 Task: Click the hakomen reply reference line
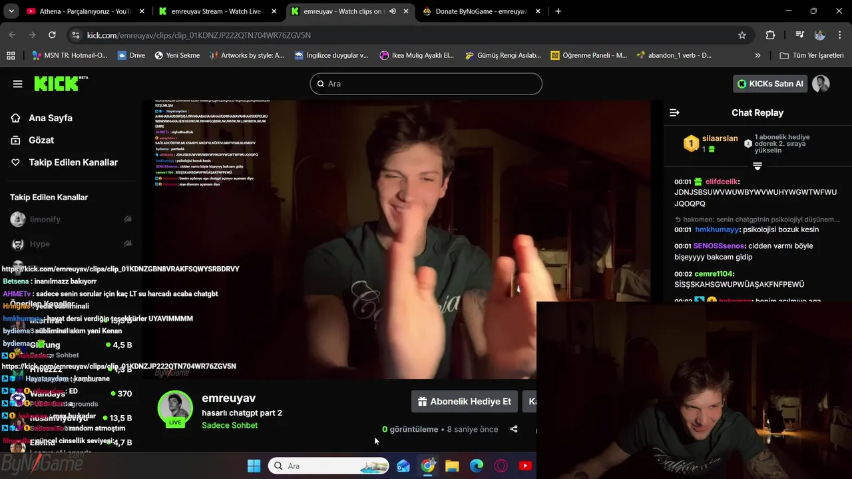[x=757, y=219]
